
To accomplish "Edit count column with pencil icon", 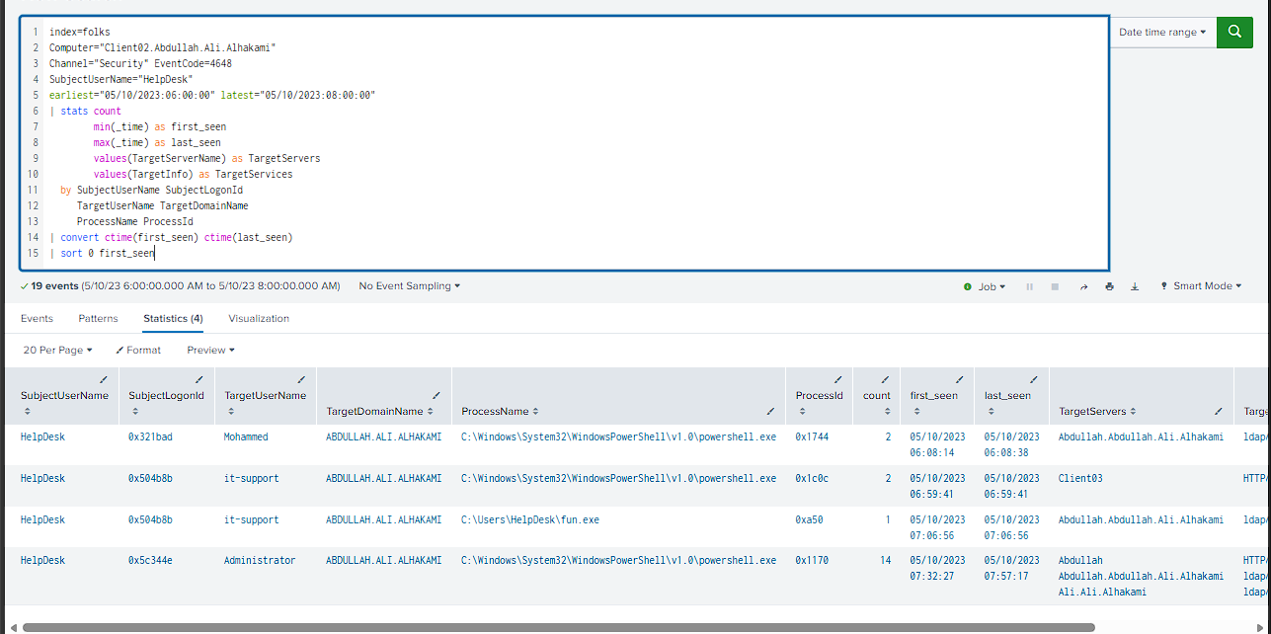I will coord(885,379).
